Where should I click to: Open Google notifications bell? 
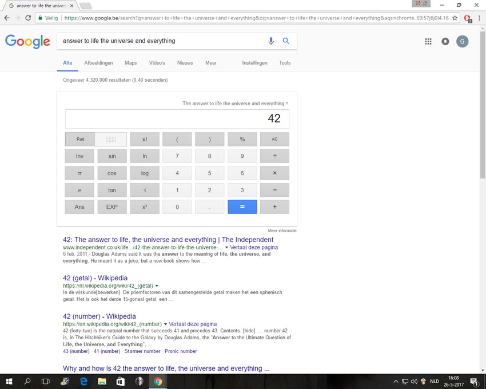tap(445, 41)
